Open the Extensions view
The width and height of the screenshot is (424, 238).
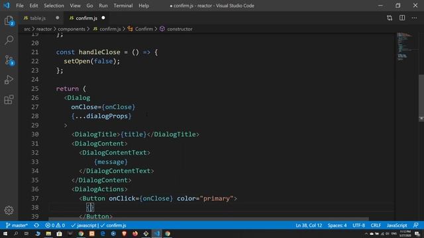tap(9, 99)
